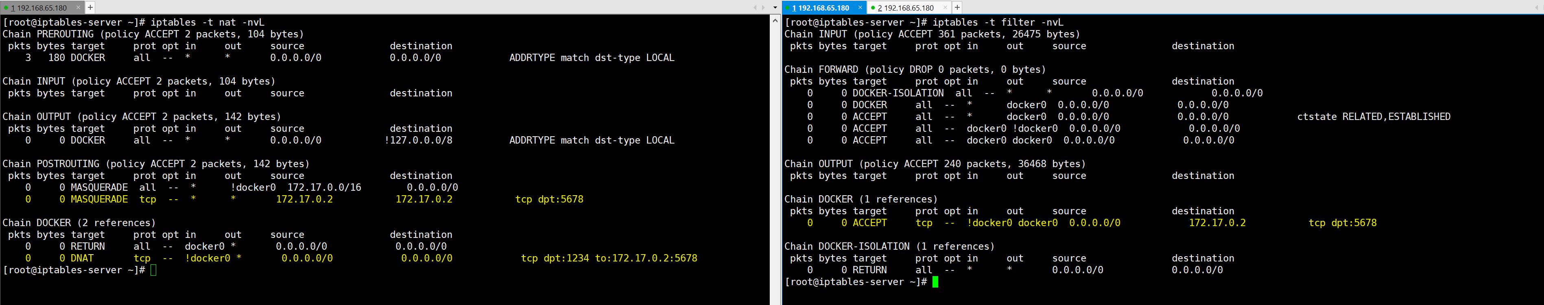
Task: Click 'Chain INPUT' line with 26475 bytes
Action: [x=932, y=34]
